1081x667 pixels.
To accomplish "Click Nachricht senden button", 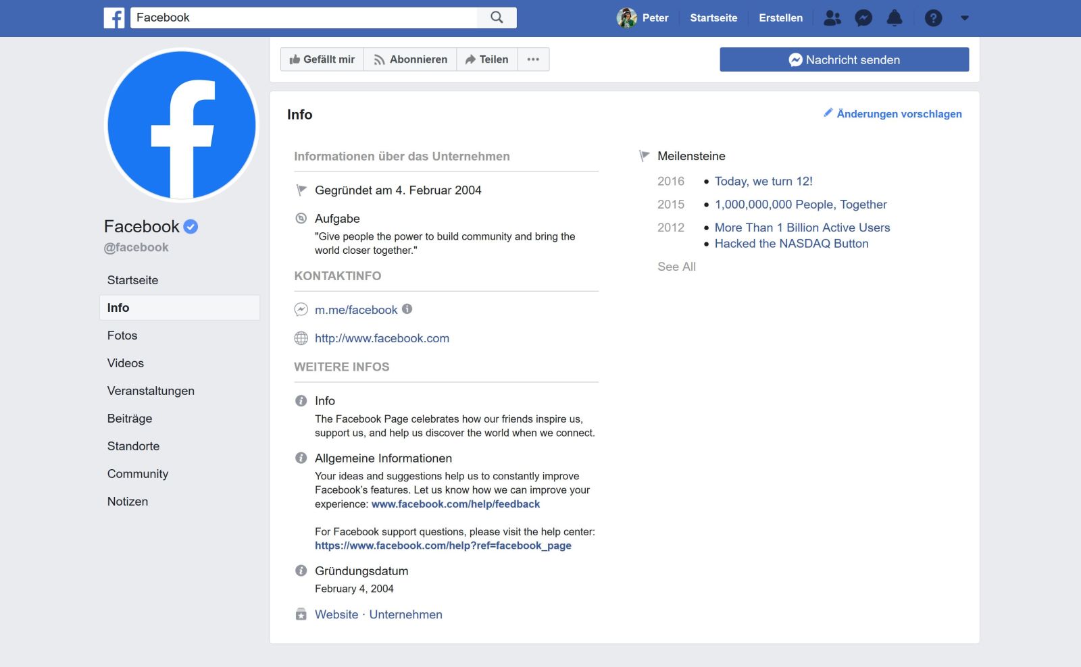I will pyautogui.click(x=844, y=59).
